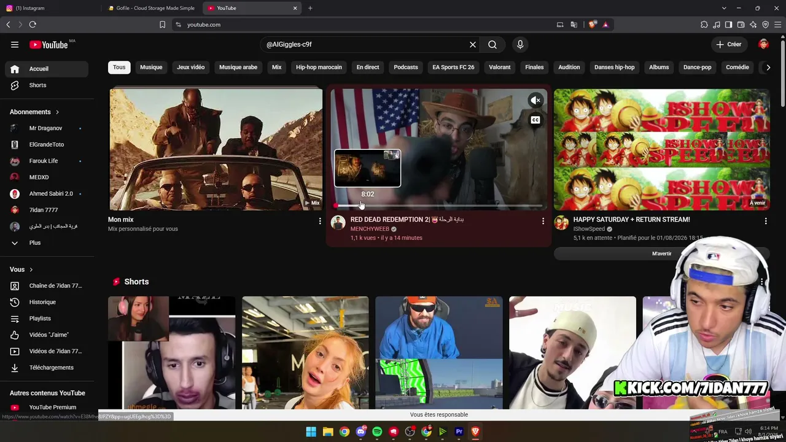Open the tab search dropdown arrow

pyautogui.click(x=724, y=8)
